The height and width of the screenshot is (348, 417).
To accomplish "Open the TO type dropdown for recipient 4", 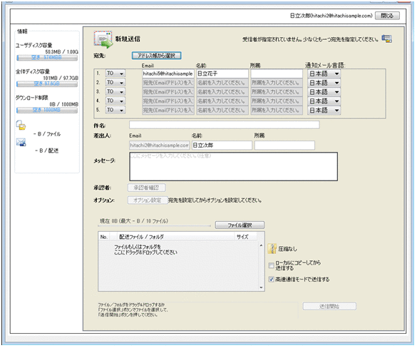I will point(115,101).
